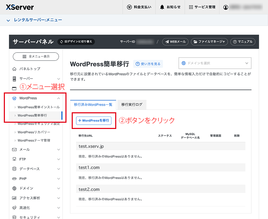Open お知らせ bell notifications icon
The image size is (268, 219).
coord(162,7)
